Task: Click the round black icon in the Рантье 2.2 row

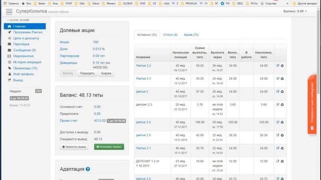Action: click(x=282, y=65)
